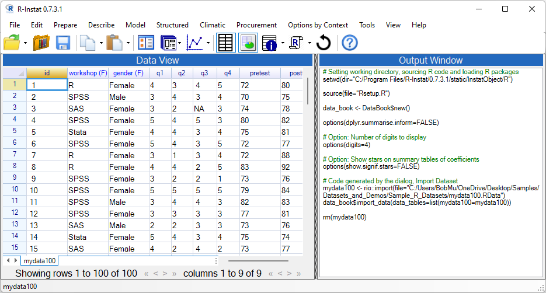Click the R script log icon
This screenshot has width=546, height=293.
(x=296, y=43)
